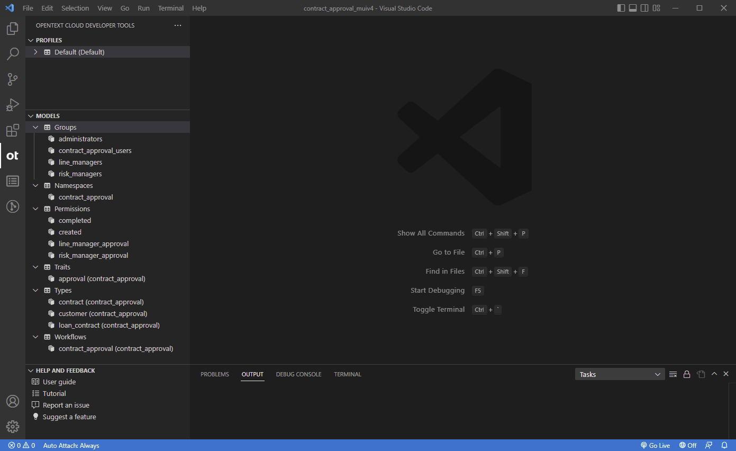Toggle bottom panel from title bar layout icon

tap(633, 8)
